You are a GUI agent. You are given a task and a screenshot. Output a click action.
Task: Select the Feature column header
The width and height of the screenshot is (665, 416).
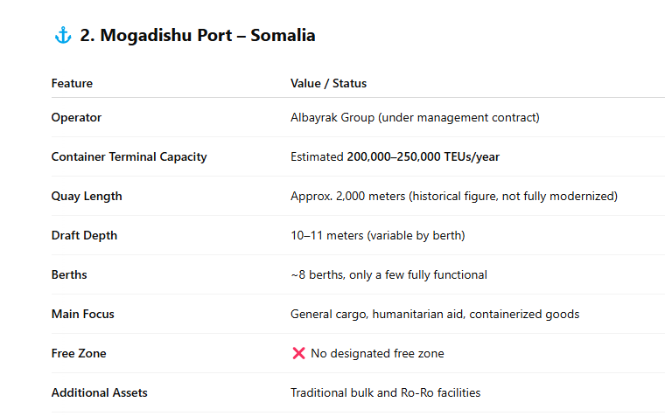pos(72,83)
